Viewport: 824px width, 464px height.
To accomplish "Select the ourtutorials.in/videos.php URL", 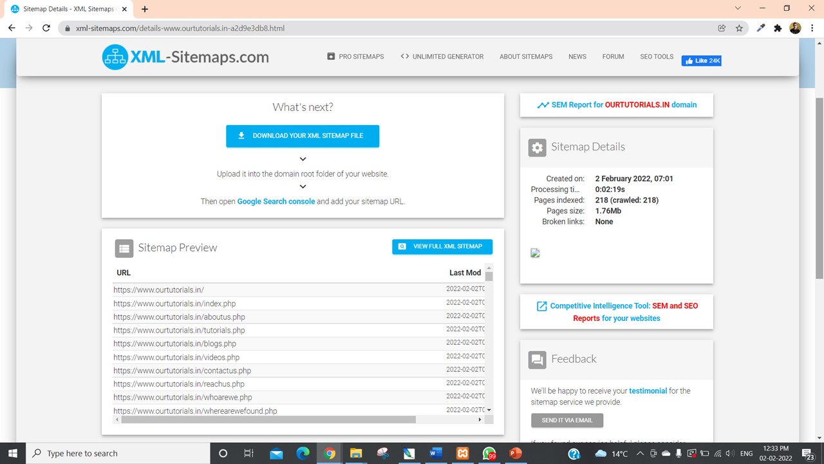I will [x=176, y=358].
